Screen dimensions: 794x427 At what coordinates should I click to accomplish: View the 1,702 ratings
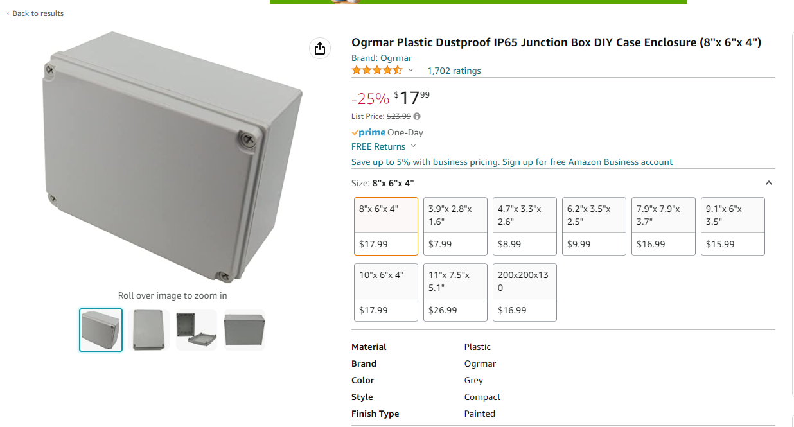click(x=454, y=71)
